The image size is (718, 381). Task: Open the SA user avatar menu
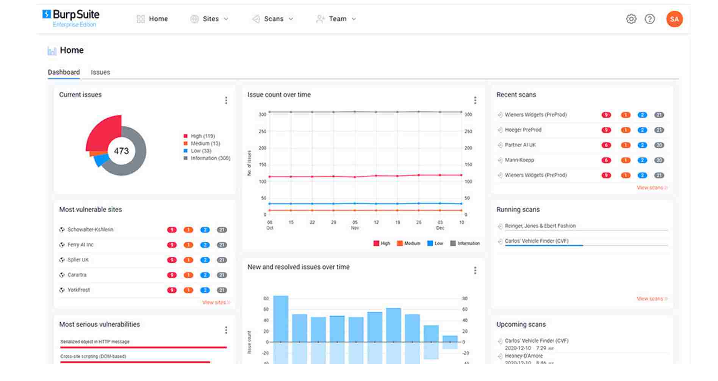pyautogui.click(x=674, y=19)
